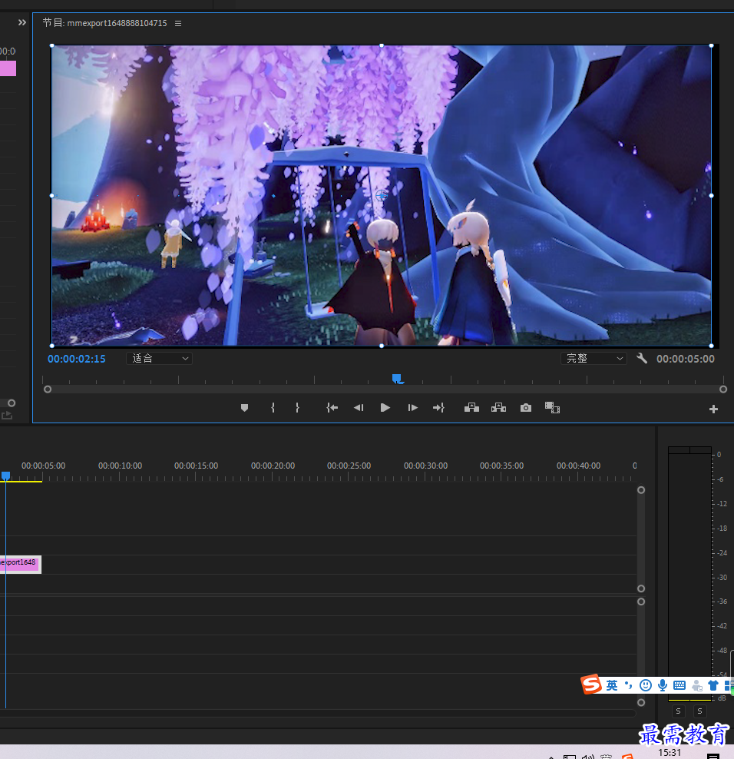Click the export share icon at left panel

[x=7, y=416]
